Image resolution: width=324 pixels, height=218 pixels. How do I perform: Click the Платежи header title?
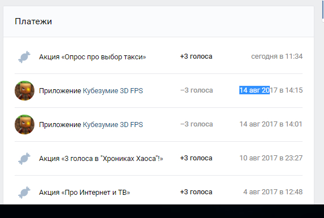pos(33,21)
